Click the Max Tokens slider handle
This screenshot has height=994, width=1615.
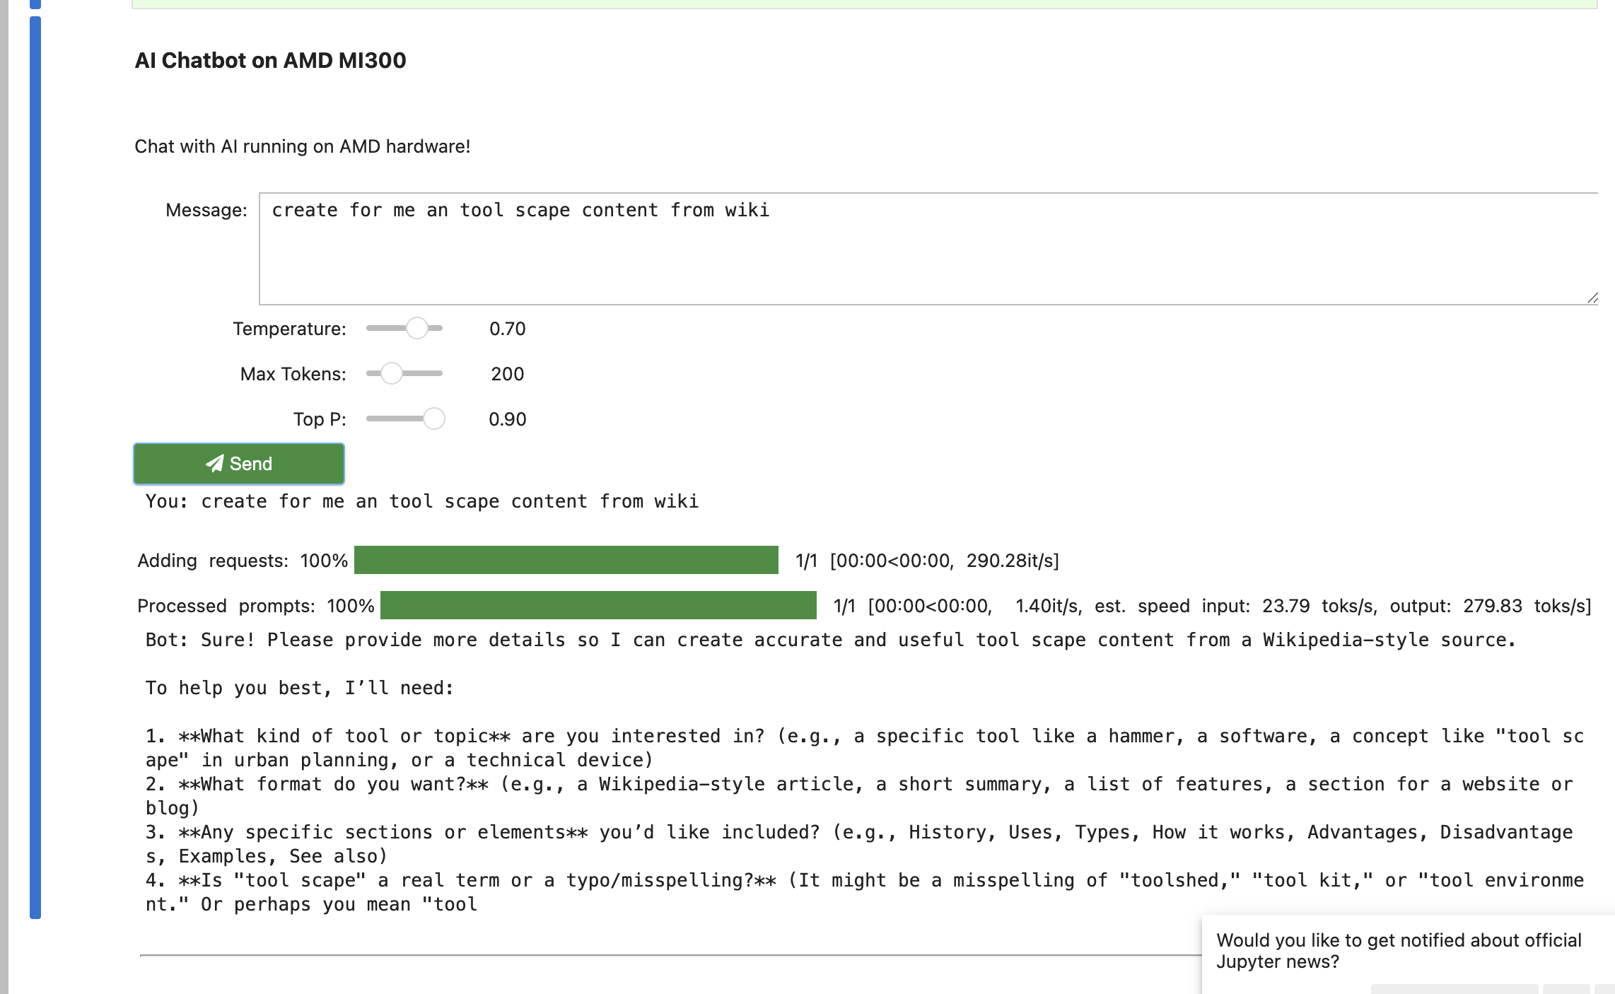click(x=391, y=373)
